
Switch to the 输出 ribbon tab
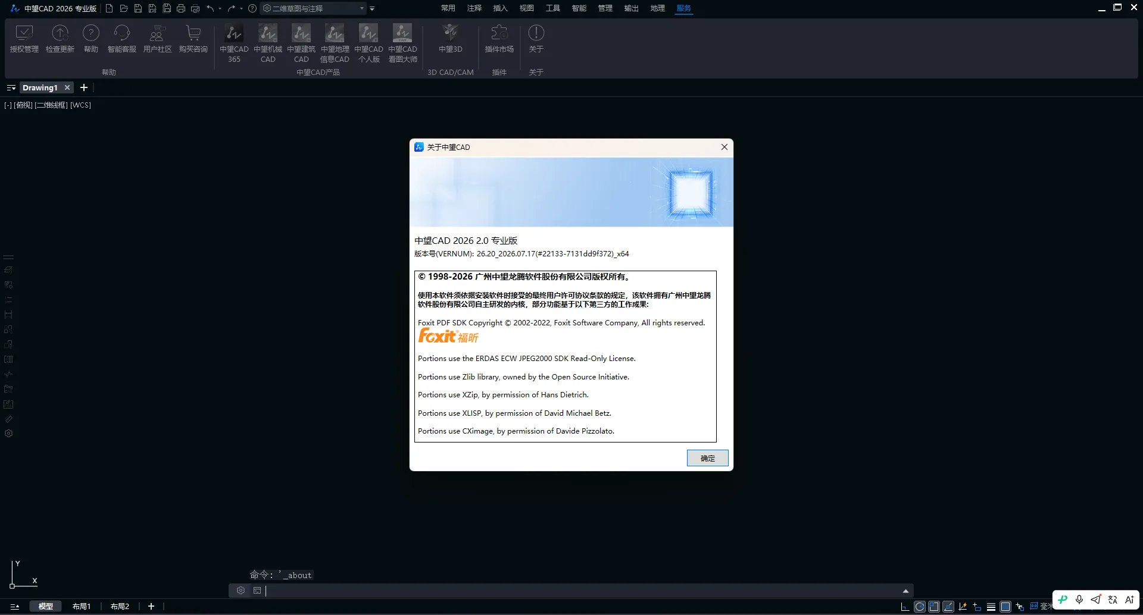632,8
